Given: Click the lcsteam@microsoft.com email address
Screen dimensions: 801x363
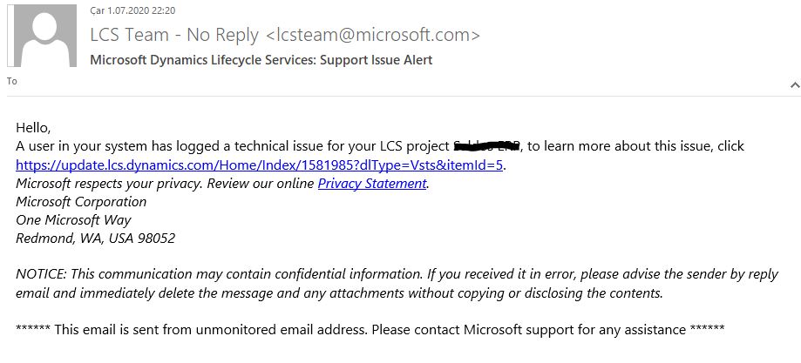Looking at the screenshot, I should [373, 35].
